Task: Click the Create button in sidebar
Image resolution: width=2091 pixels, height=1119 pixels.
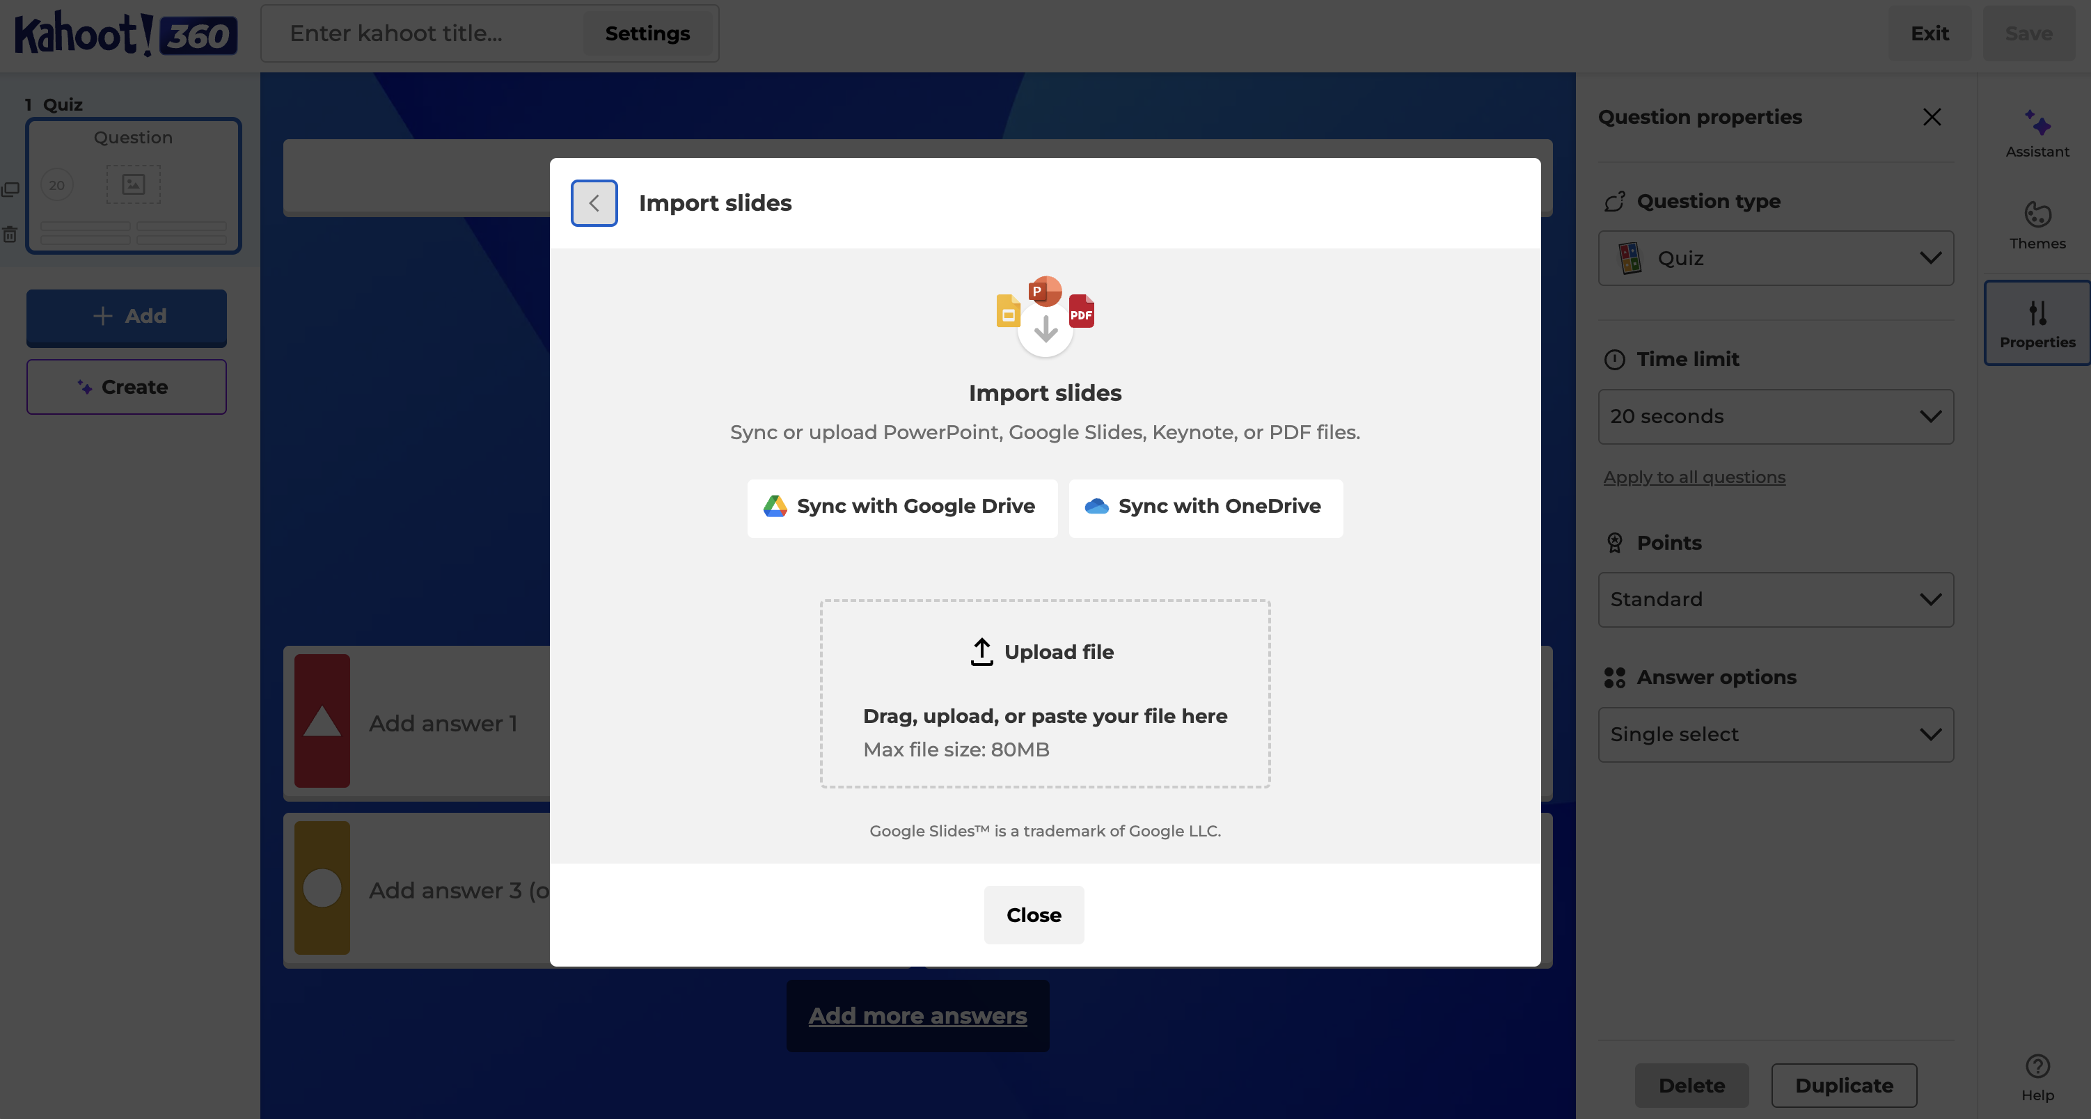Action: coord(127,387)
